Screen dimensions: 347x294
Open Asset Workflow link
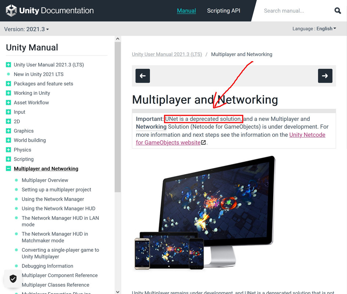31,103
